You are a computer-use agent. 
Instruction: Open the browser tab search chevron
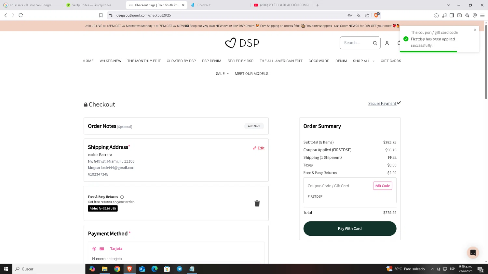coord(449,5)
